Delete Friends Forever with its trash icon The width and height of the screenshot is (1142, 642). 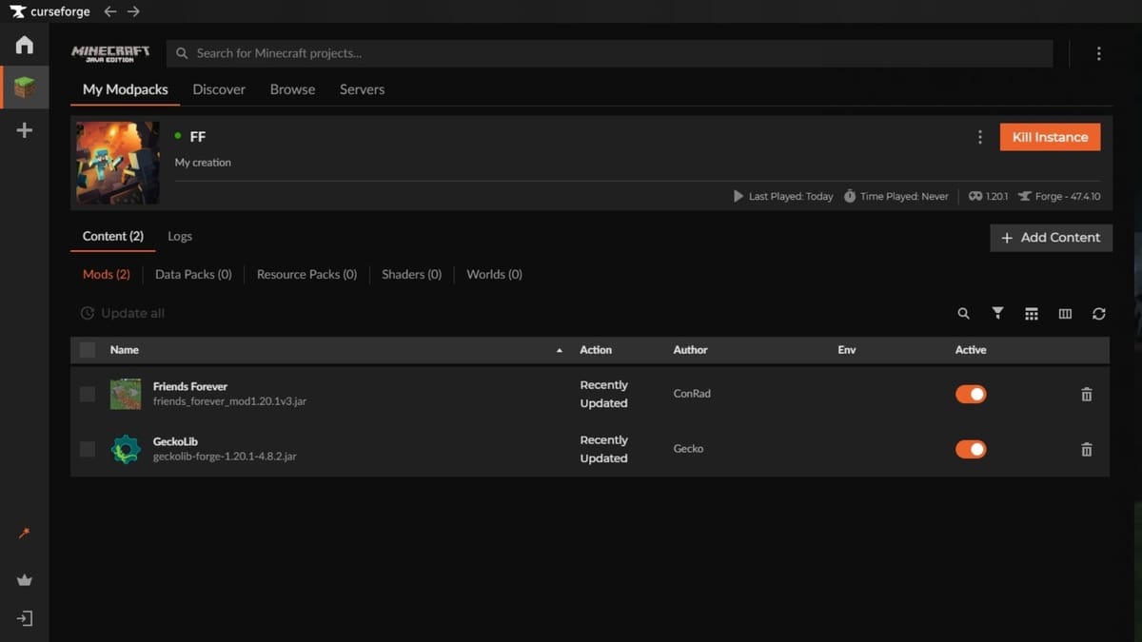click(x=1087, y=394)
